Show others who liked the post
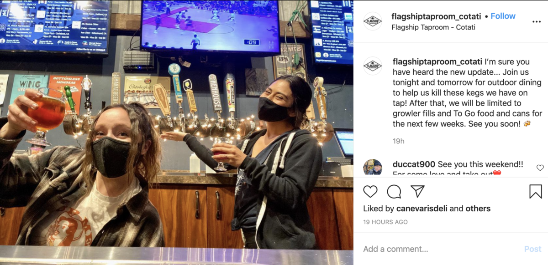The width and height of the screenshot is (548, 265). [x=478, y=209]
